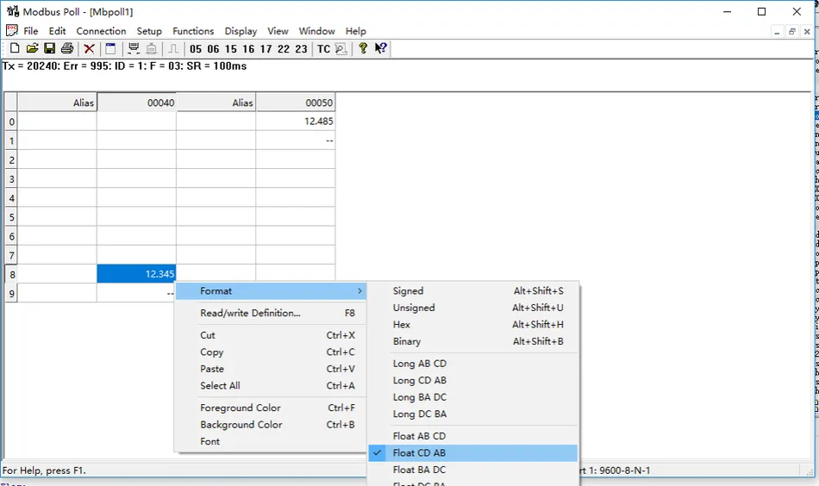The width and height of the screenshot is (819, 486).
Task: Open Foreground Color from context menu
Action: pyautogui.click(x=241, y=408)
